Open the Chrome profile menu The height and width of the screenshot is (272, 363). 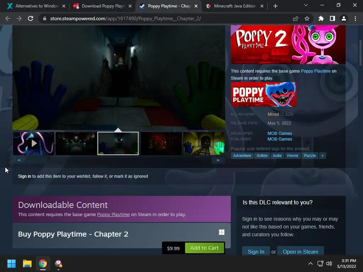(x=344, y=18)
